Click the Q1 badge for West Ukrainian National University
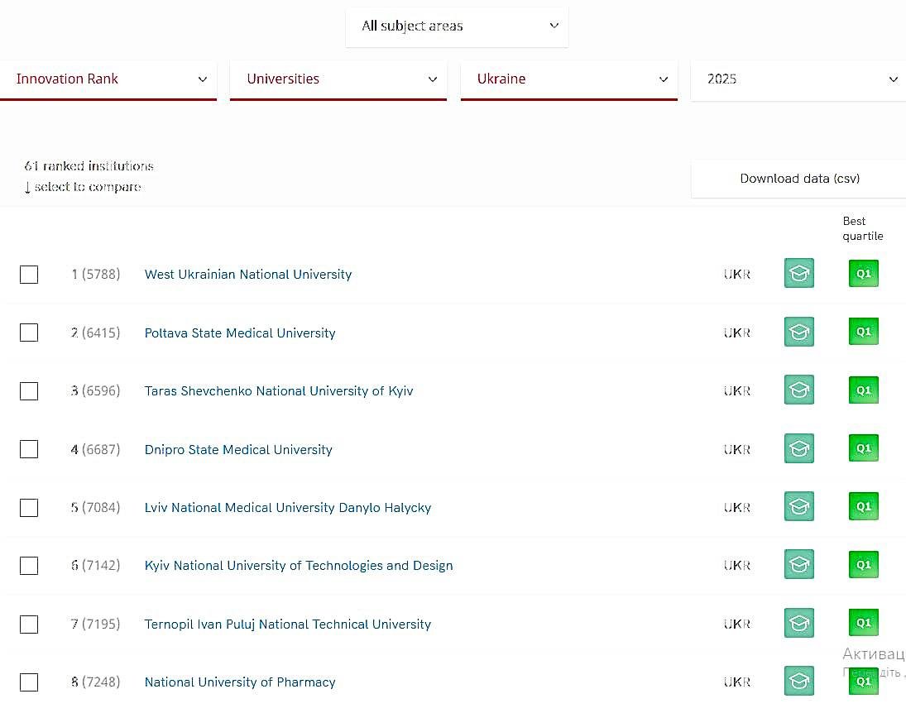906x713 pixels. [x=863, y=273]
